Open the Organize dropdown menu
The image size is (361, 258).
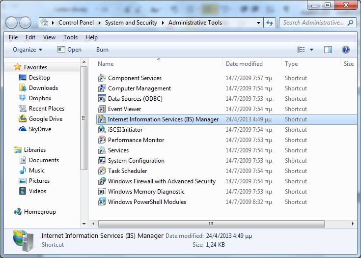(28, 50)
